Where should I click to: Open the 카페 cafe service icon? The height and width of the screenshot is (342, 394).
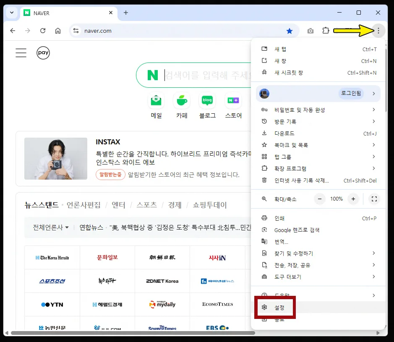point(182,101)
